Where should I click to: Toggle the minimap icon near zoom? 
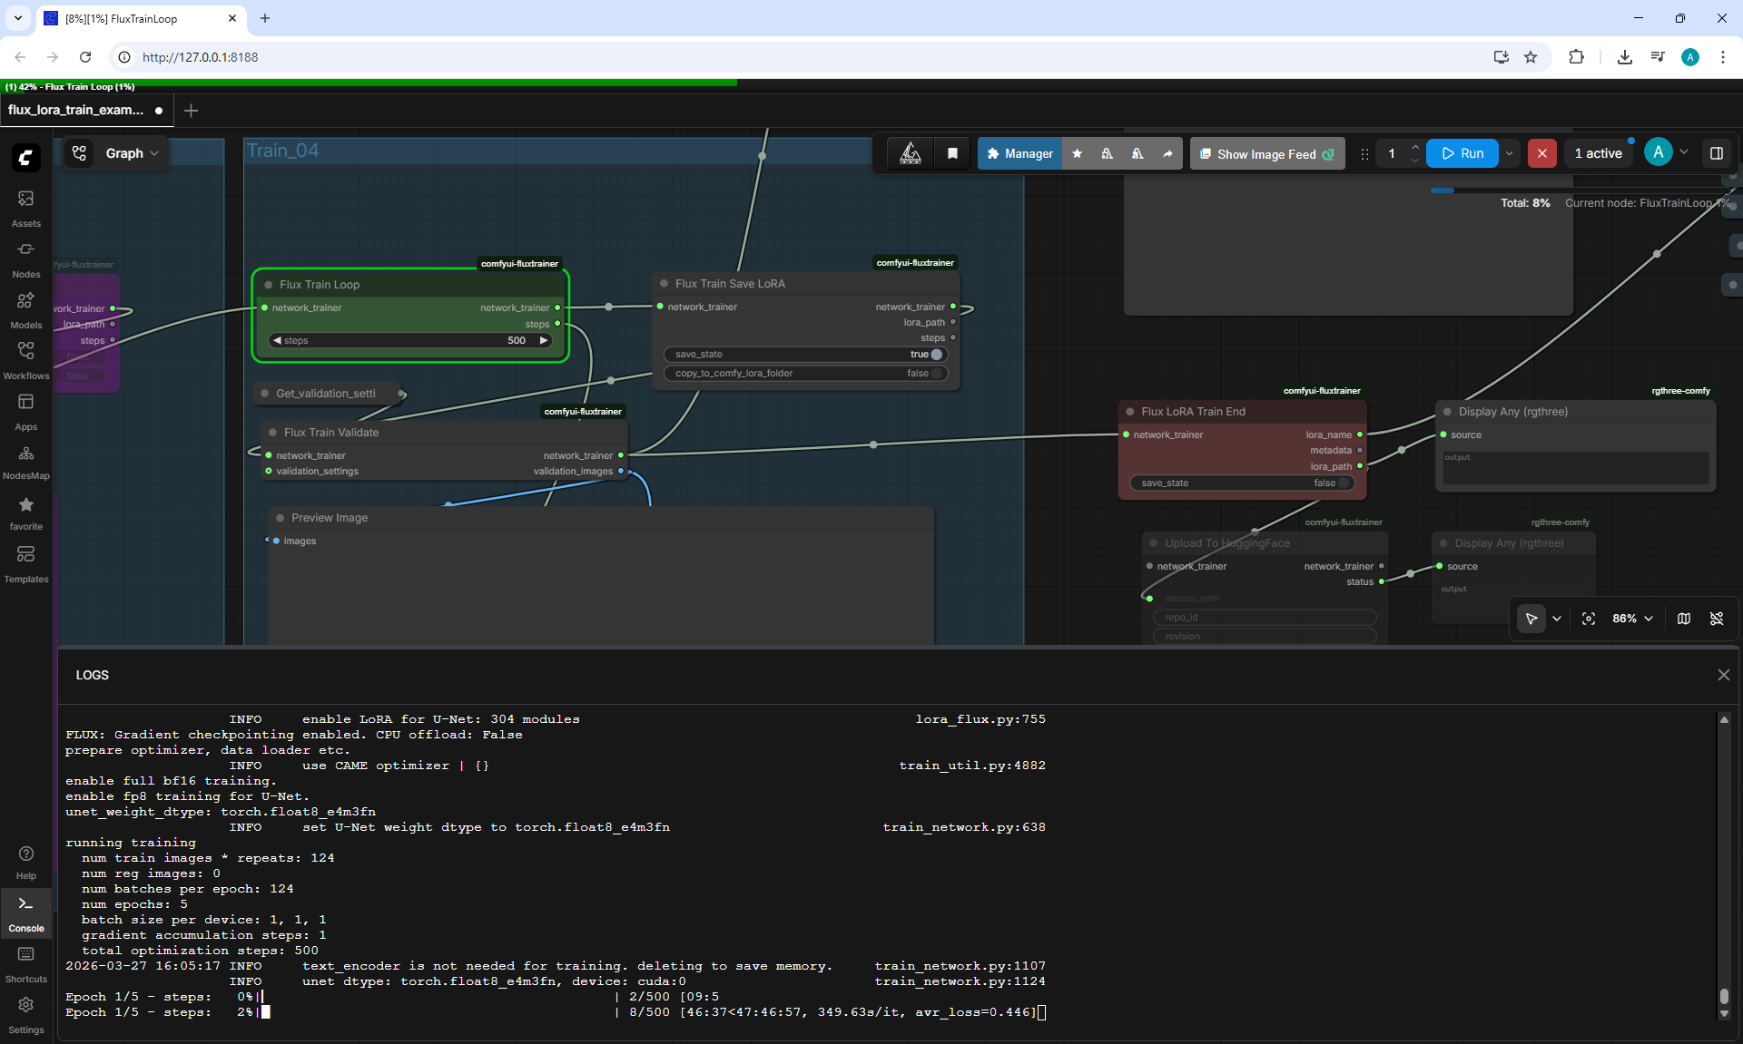coord(1684,619)
